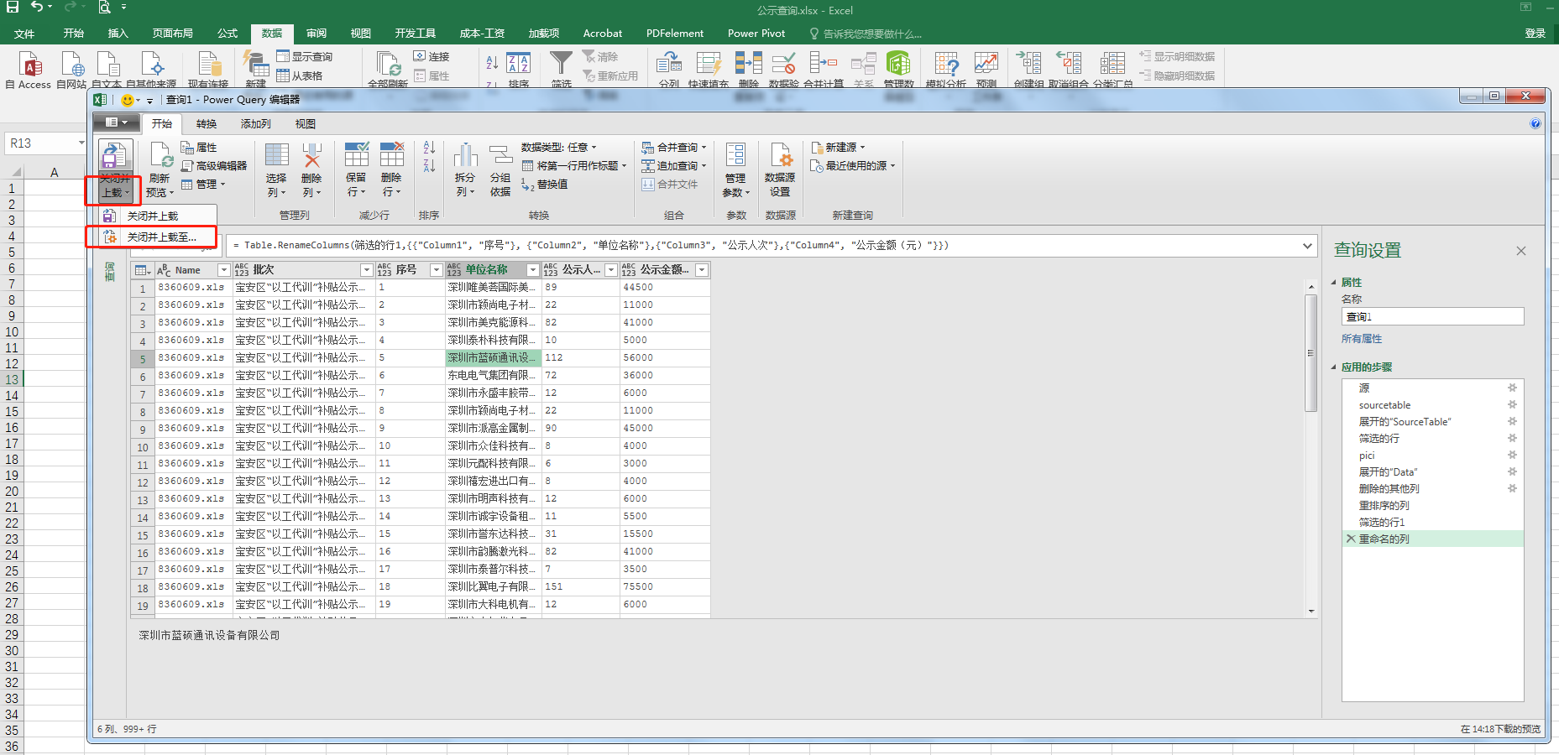Collapse the 属性 section in query settings
The height and width of the screenshot is (755, 1559).
pyautogui.click(x=1333, y=283)
